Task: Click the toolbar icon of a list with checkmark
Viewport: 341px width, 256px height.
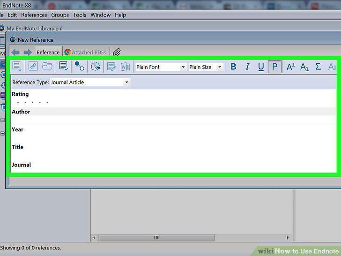Action: [x=64, y=66]
